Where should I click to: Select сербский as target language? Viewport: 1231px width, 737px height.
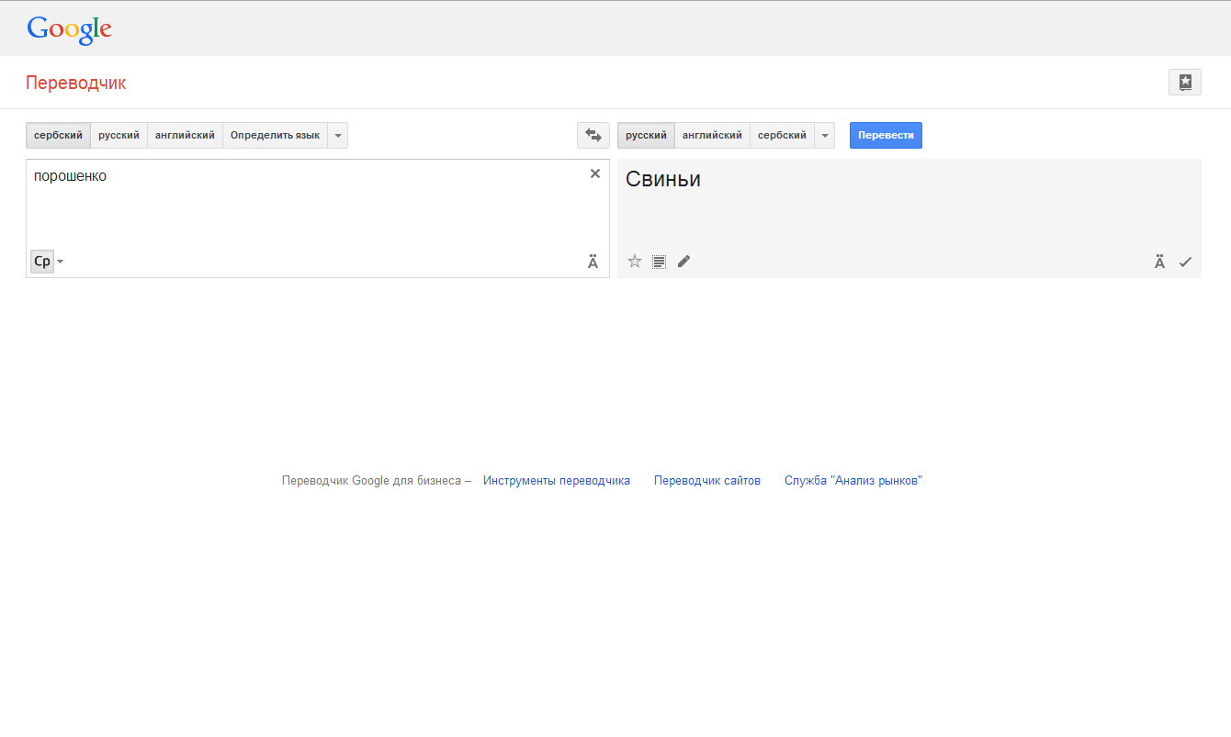pyautogui.click(x=782, y=135)
